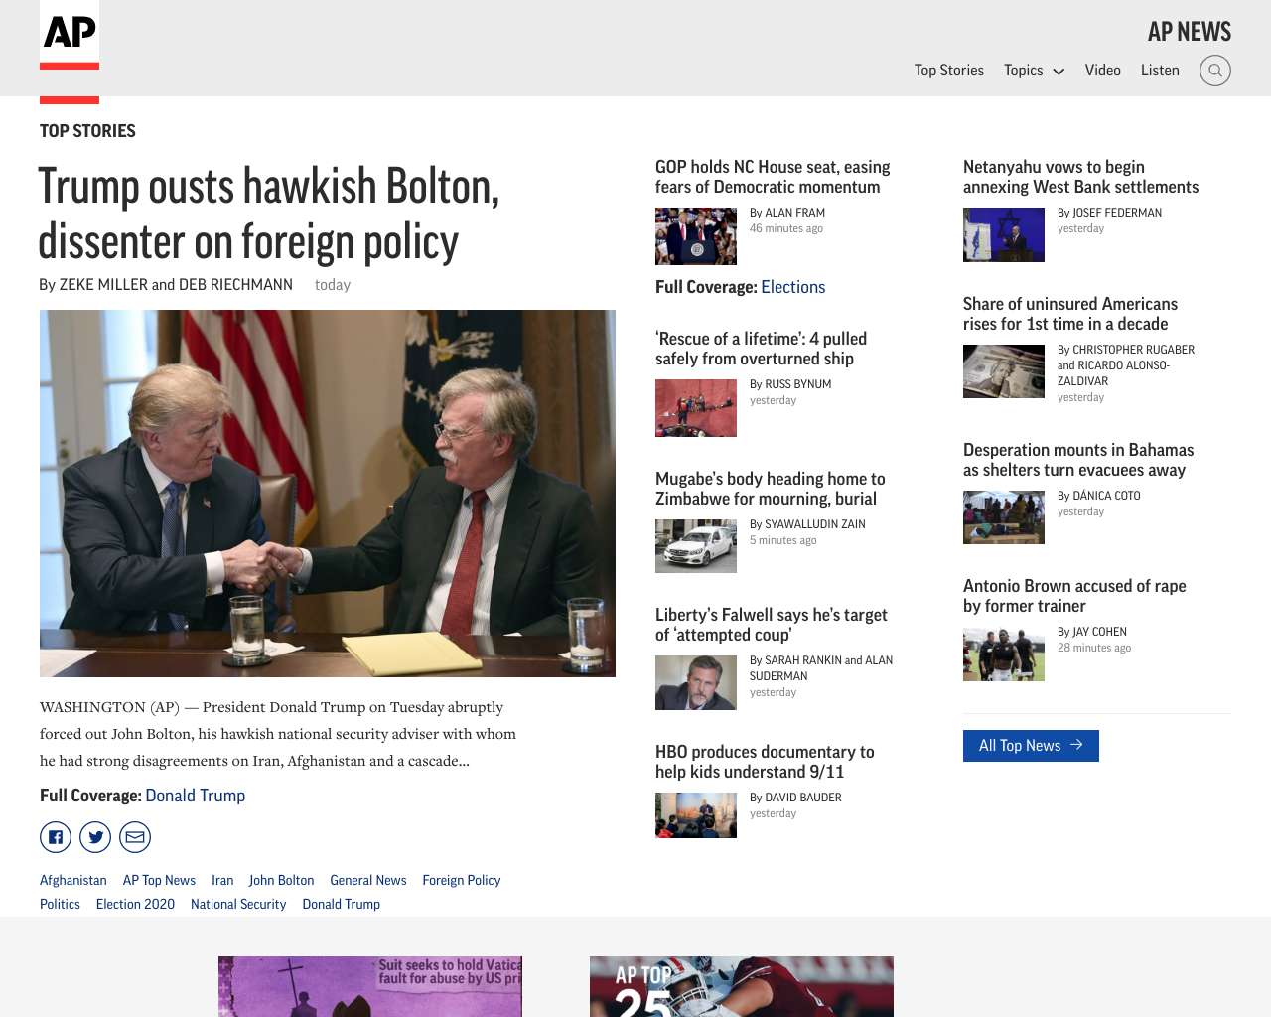This screenshot has width=1271, height=1017.
Task: Read GOP holds NC House seat story
Action: click(x=773, y=177)
